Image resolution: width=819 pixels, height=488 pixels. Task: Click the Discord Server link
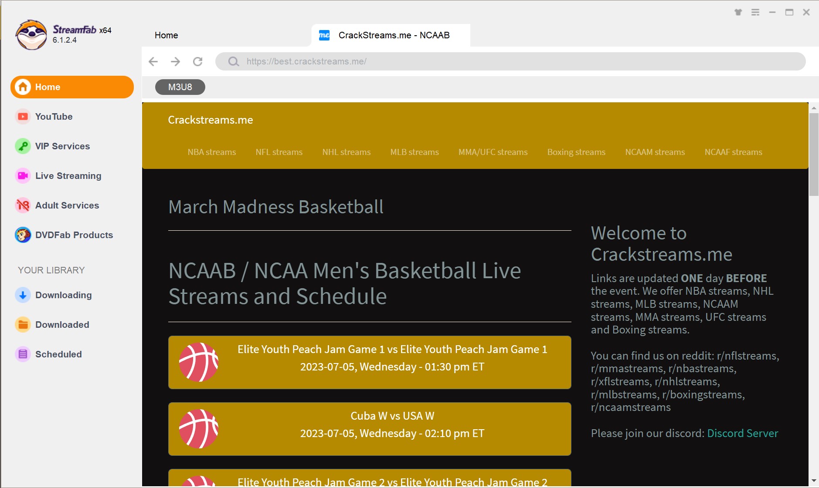click(742, 433)
